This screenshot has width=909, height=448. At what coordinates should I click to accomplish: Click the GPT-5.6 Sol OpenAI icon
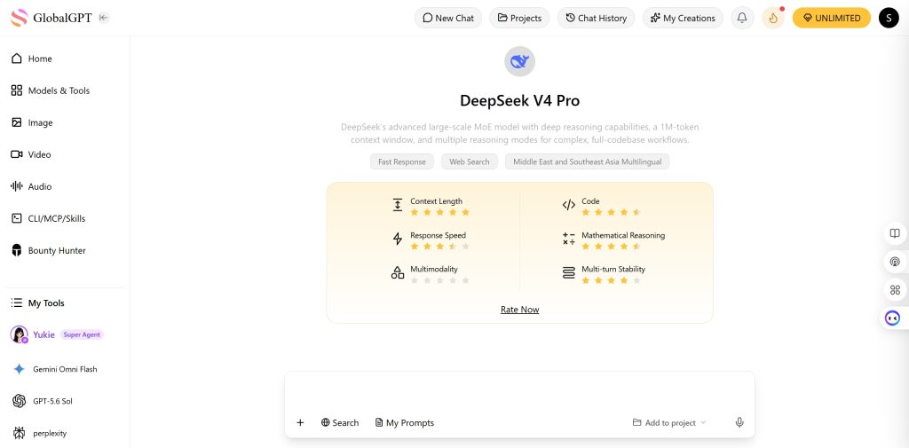click(x=20, y=401)
